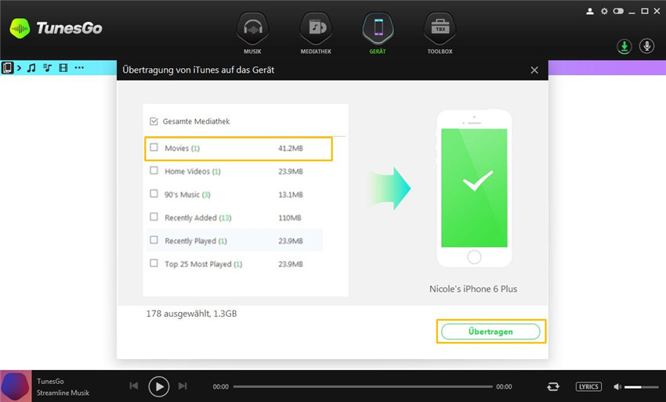Open the Toolbox section

[x=440, y=33]
